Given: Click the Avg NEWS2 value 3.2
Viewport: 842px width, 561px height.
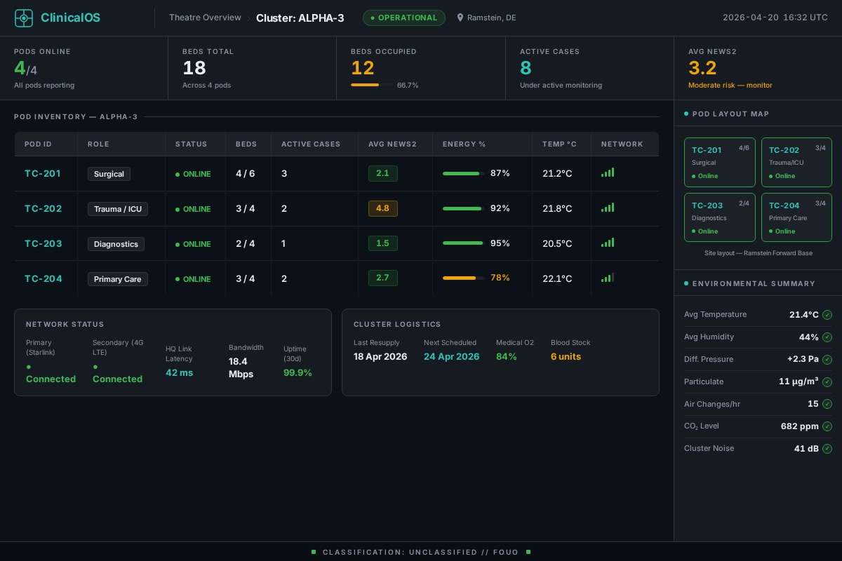Looking at the screenshot, I should coord(702,68).
